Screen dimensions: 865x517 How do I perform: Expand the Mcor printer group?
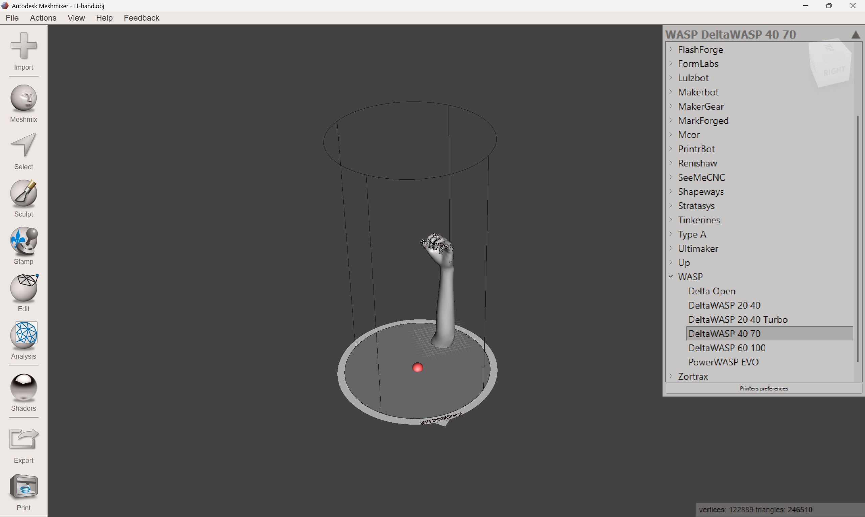point(671,134)
